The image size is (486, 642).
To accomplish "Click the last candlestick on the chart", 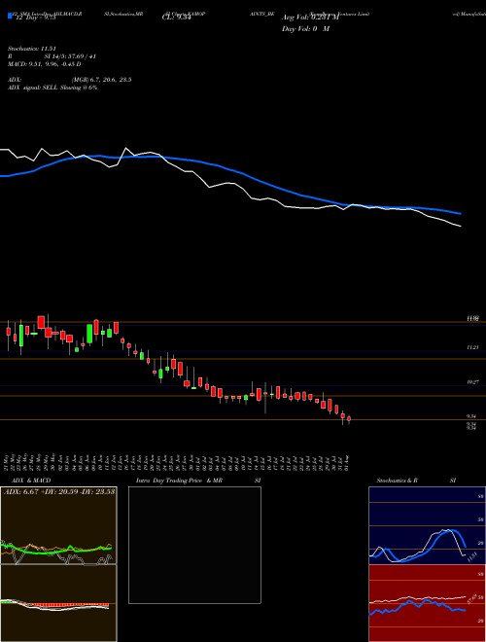I will click(349, 419).
